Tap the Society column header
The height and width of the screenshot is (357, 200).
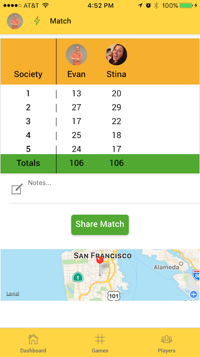point(28,74)
